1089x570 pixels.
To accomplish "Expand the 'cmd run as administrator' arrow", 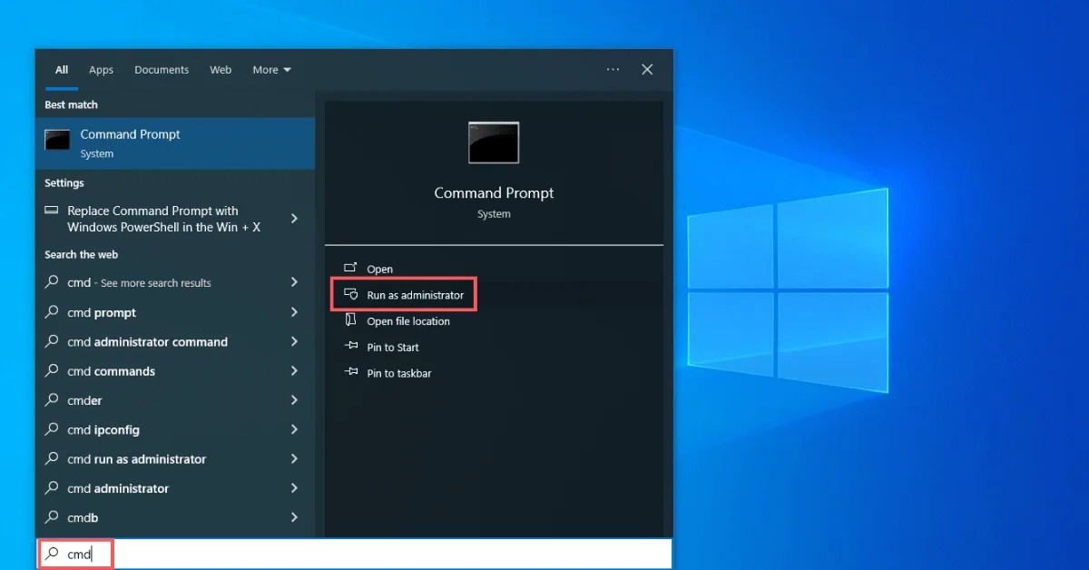I will tap(294, 458).
